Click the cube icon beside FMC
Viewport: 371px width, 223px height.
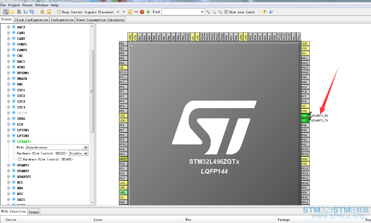14,84
